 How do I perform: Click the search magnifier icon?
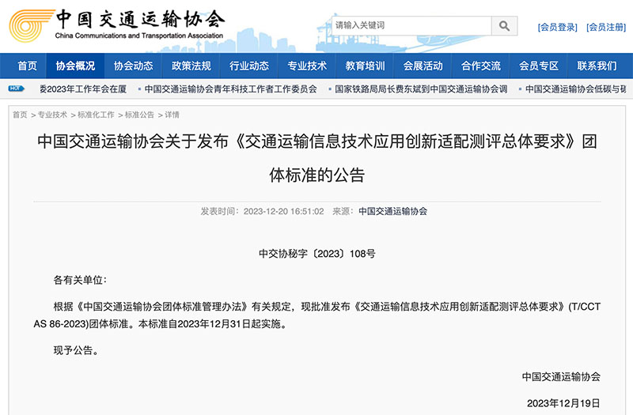coord(504,26)
